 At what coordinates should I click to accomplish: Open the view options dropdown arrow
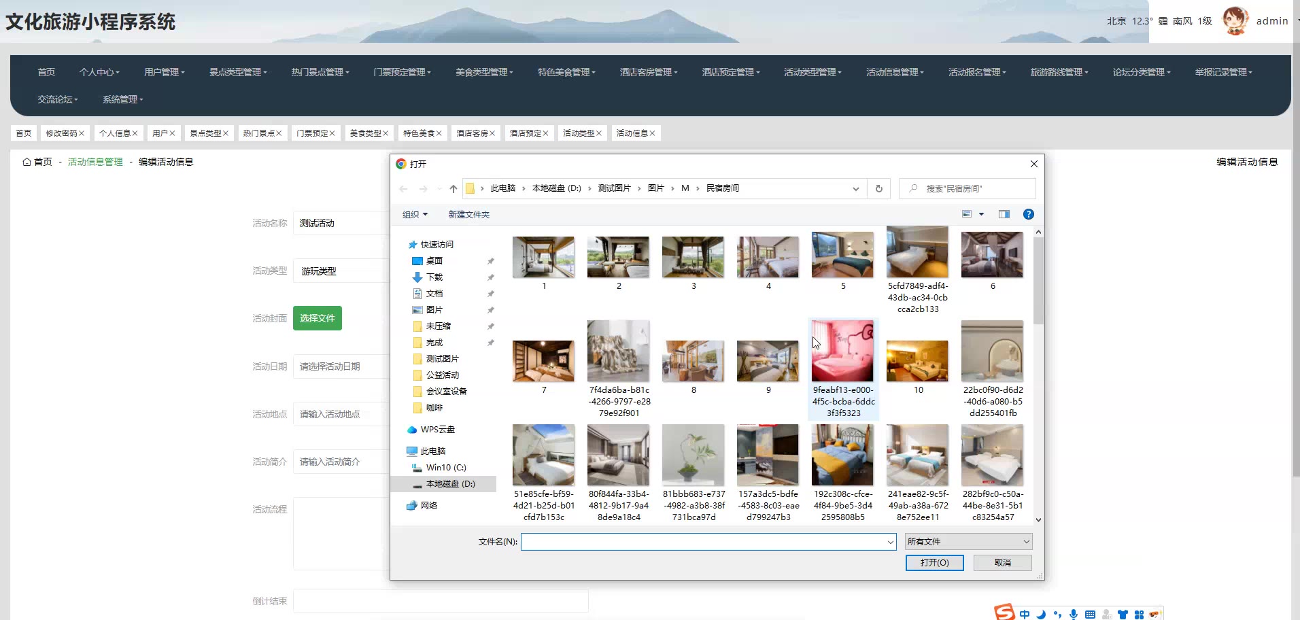tap(981, 214)
